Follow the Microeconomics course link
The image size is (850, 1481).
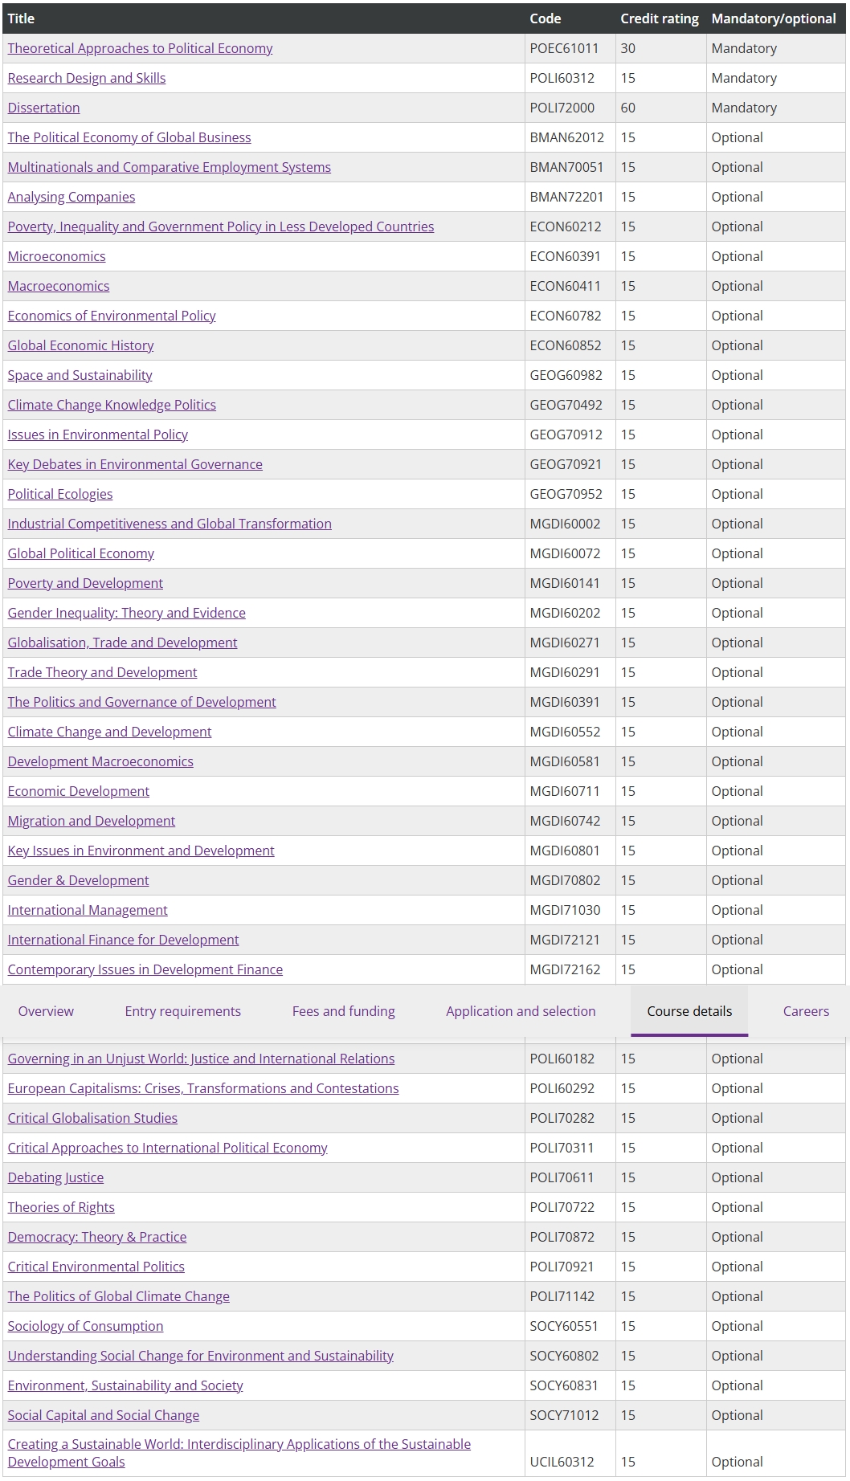(56, 256)
